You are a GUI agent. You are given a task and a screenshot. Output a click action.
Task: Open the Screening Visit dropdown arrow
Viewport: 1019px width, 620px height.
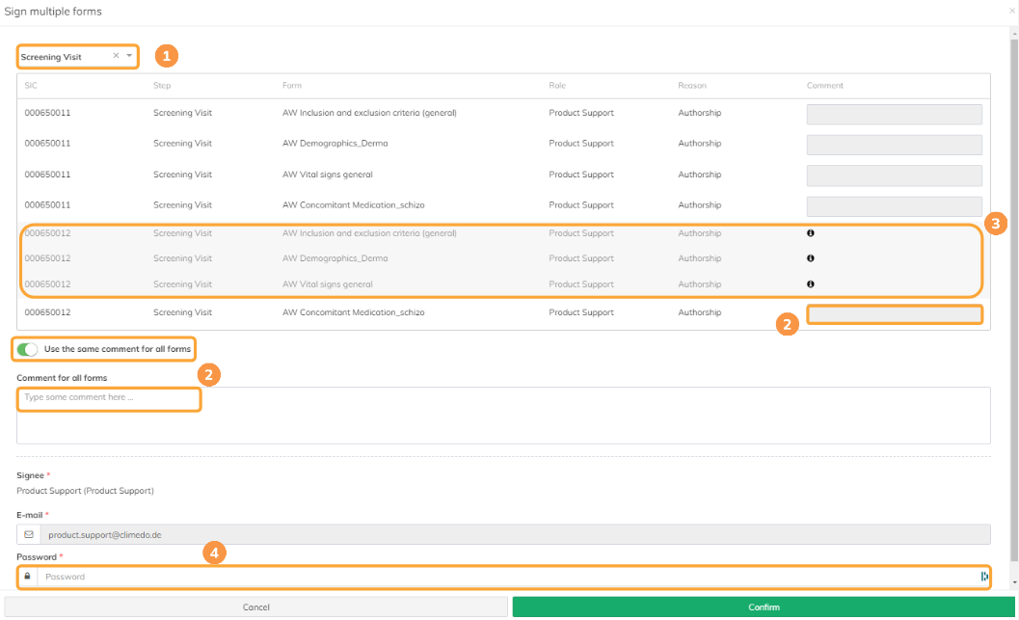click(x=129, y=56)
